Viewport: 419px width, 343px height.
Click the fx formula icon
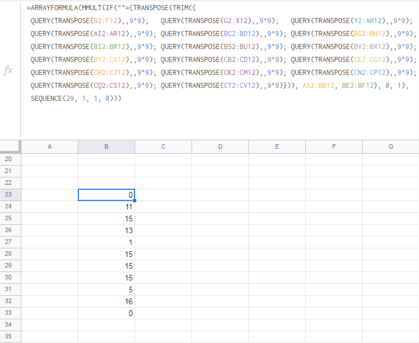8,70
